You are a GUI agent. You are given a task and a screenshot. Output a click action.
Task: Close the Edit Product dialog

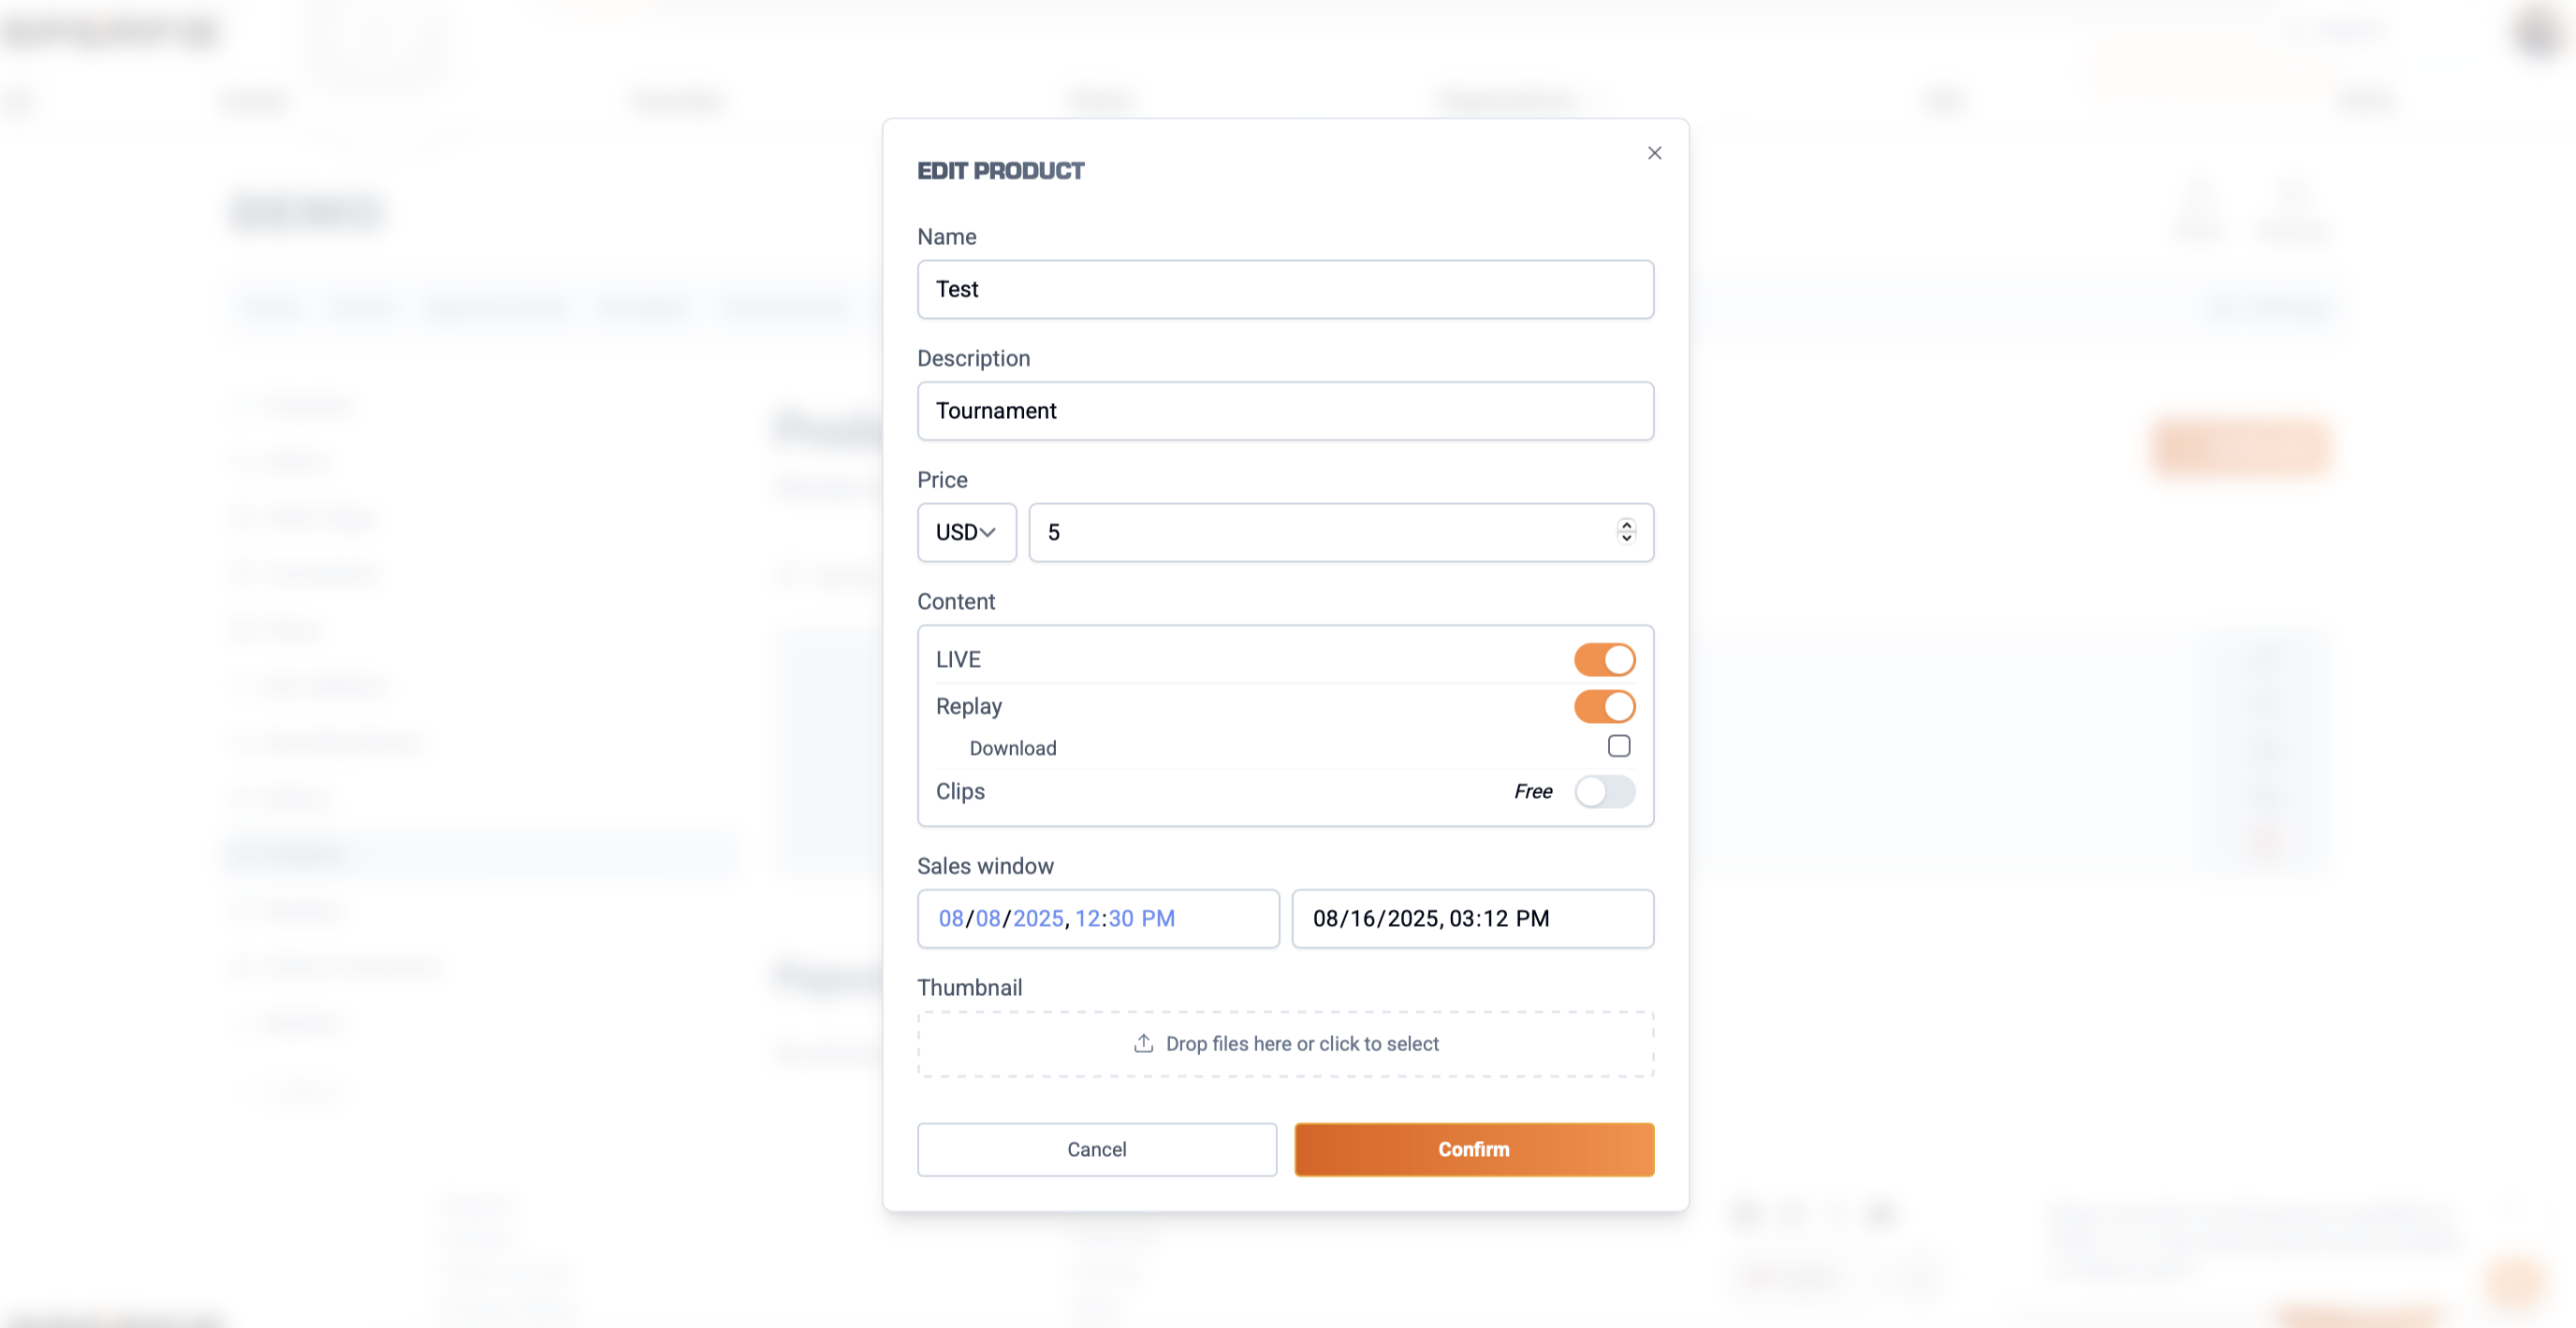click(1654, 152)
